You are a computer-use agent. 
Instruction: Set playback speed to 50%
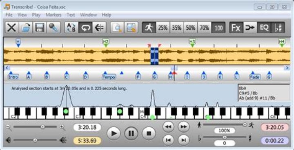191,28
